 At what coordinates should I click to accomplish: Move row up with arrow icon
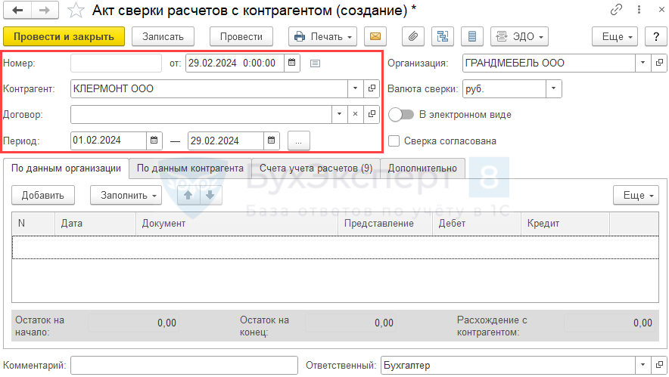pyautogui.click(x=188, y=195)
